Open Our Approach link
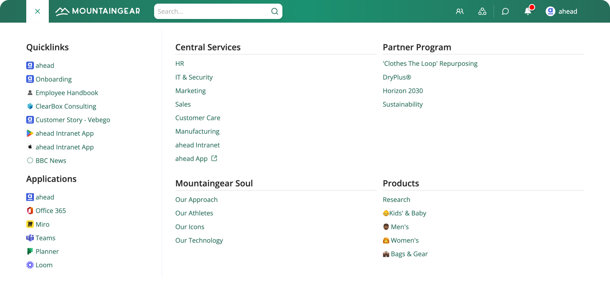This screenshot has width=610, height=296. pos(196,199)
